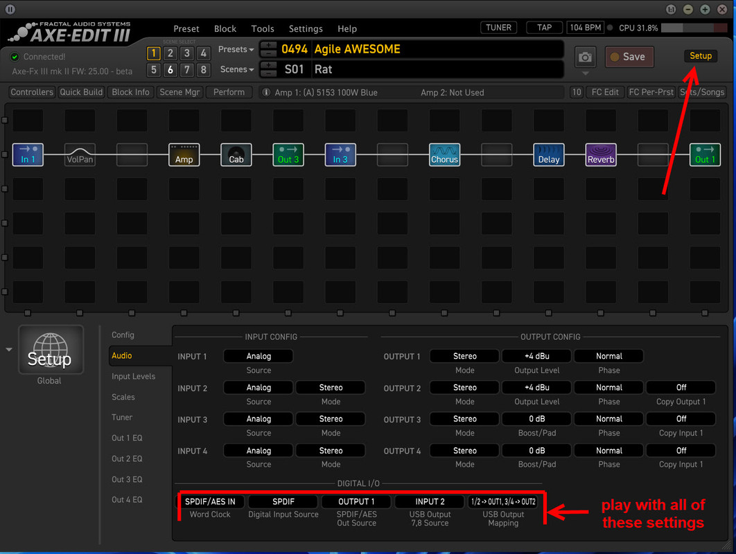Click the amp info icon

tap(265, 92)
